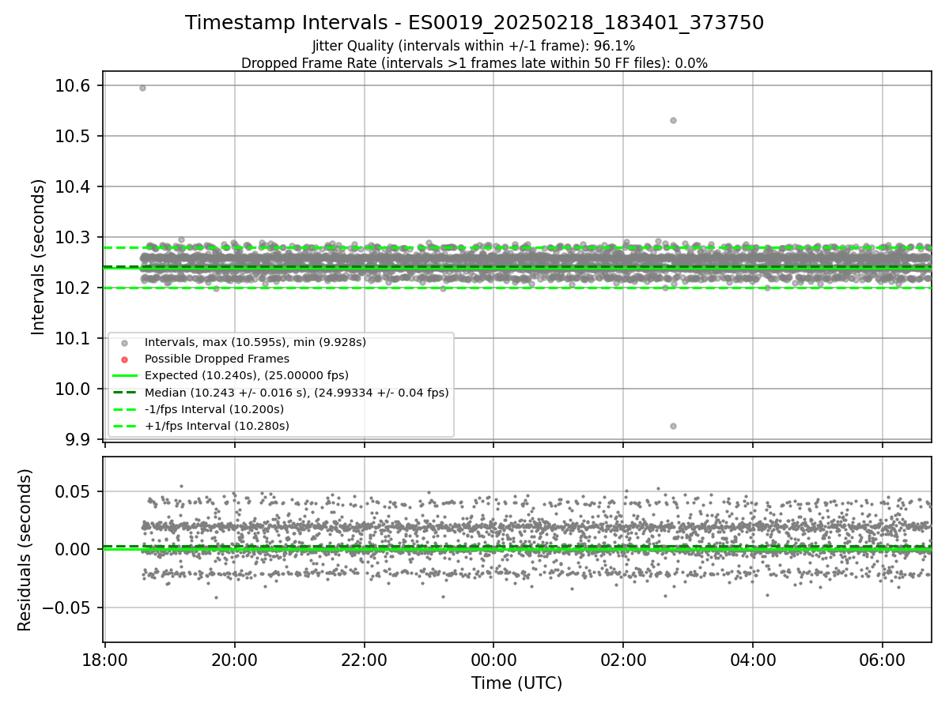Click the '10.3' y-axis tick label

click(73, 238)
